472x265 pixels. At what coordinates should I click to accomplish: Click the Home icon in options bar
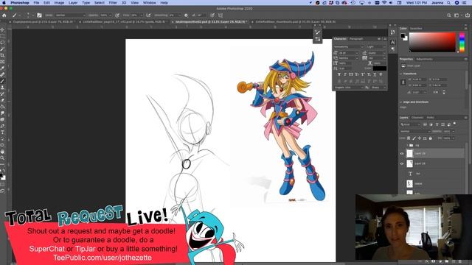(x=4, y=15)
